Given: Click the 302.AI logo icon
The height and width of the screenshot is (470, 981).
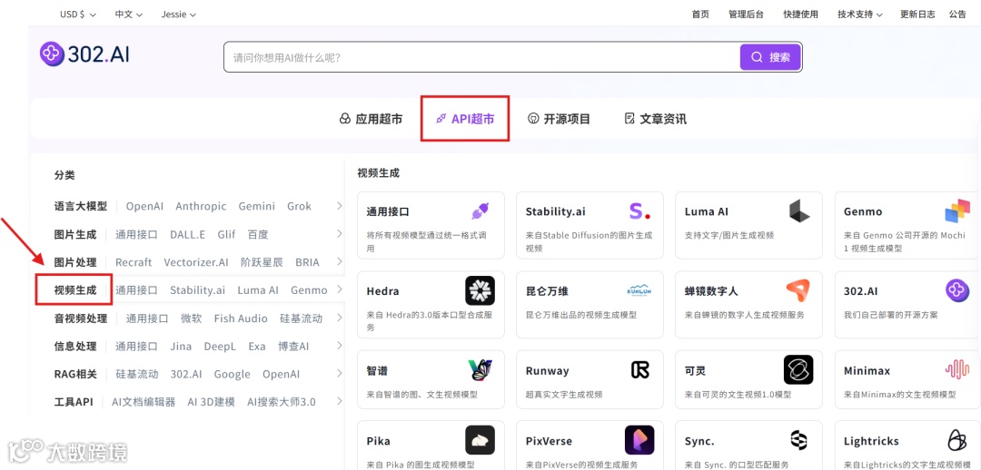Looking at the screenshot, I should point(53,54).
